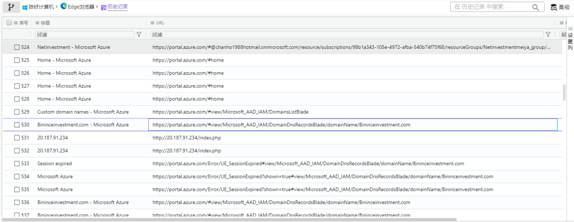The height and width of the screenshot is (222, 574).
Task: Click URL http://20.187.91.234/index.php in row 532
Action: pyautogui.click(x=187, y=151)
